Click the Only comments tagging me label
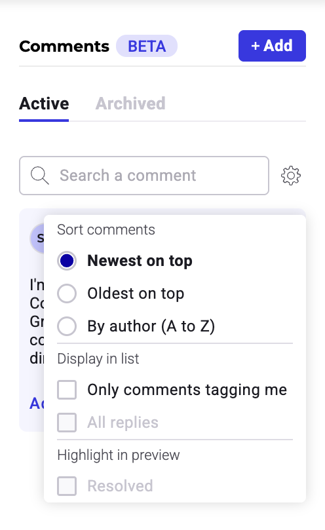The image size is (325, 530). click(x=187, y=390)
